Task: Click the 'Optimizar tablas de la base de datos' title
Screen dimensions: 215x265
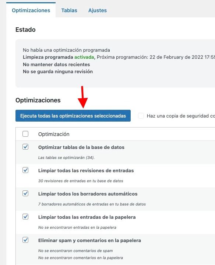Action: pyautogui.click(x=81, y=147)
